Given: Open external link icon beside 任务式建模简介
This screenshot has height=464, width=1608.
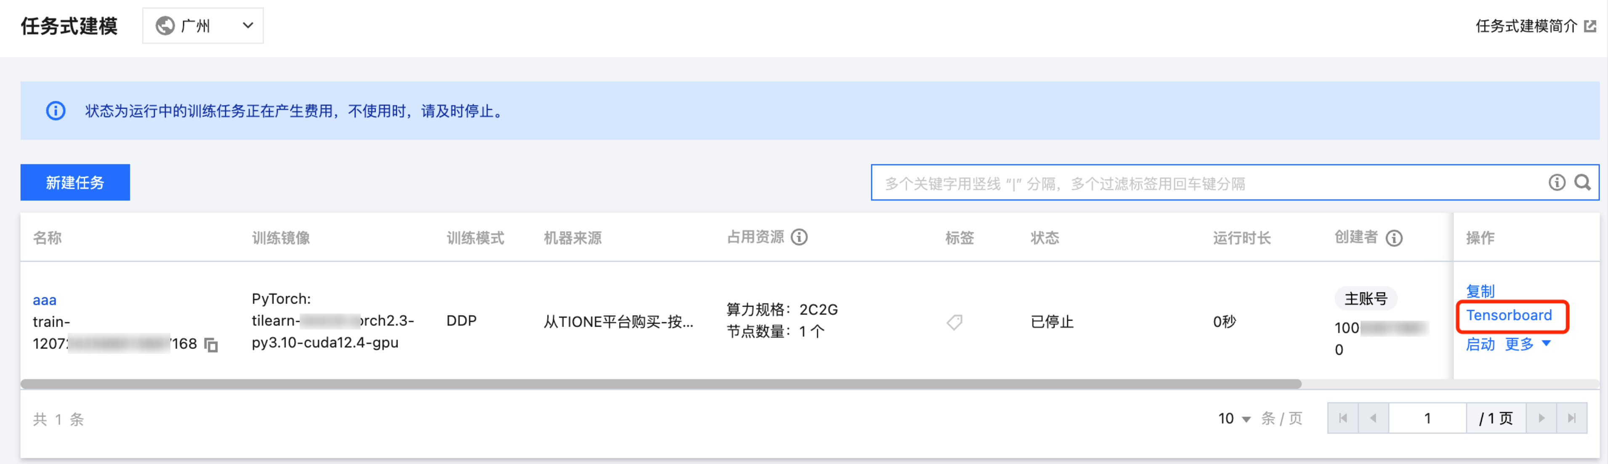Looking at the screenshot, I should [x=1590, y=26].
